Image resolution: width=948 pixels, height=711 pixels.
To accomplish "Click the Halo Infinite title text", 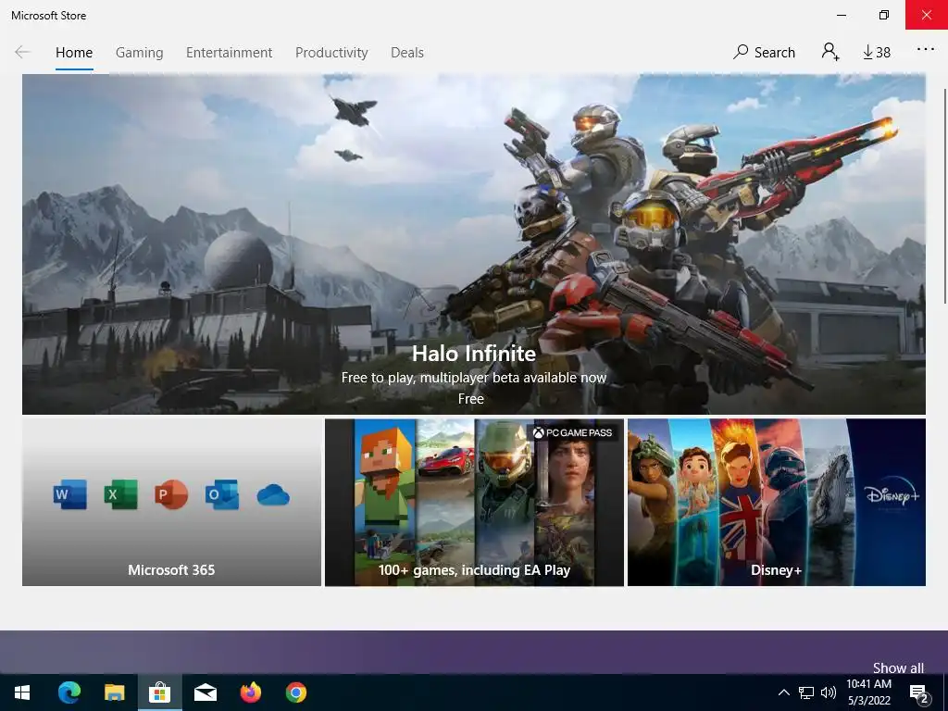I will coord(473,353).
